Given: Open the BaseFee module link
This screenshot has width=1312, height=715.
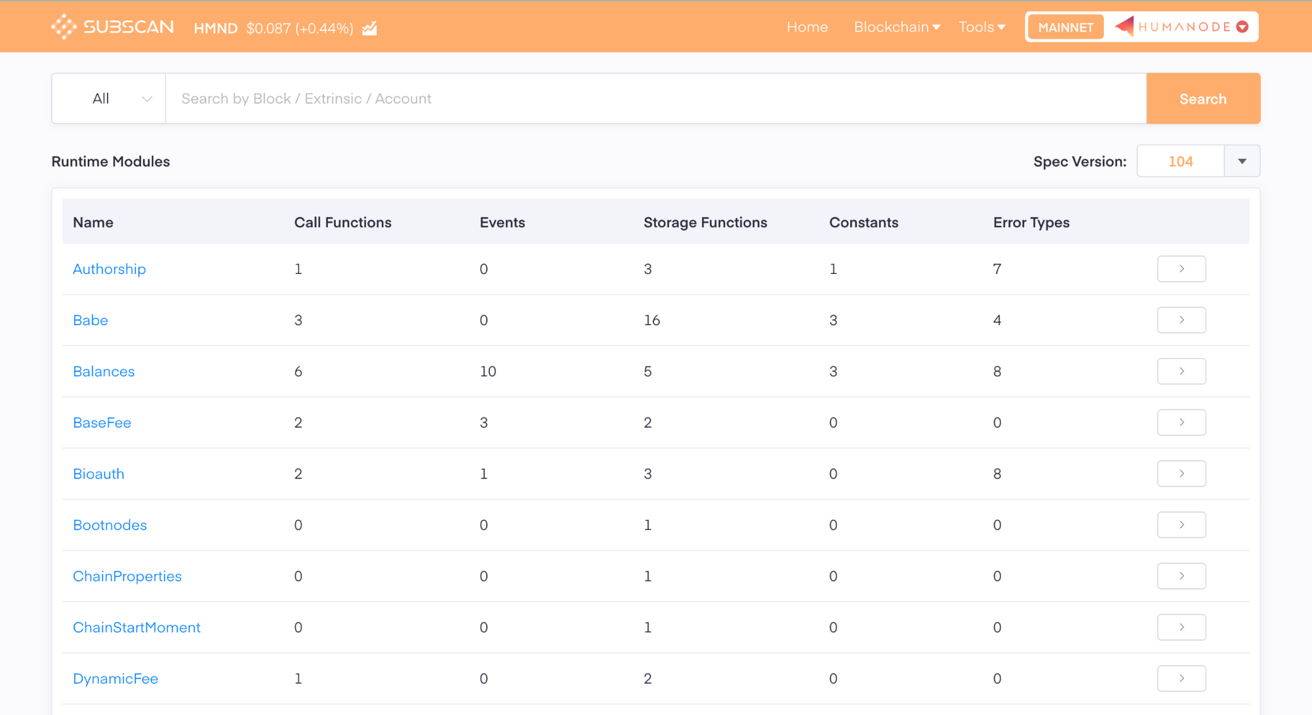Looking at the screenshot, I should [102, 423].
